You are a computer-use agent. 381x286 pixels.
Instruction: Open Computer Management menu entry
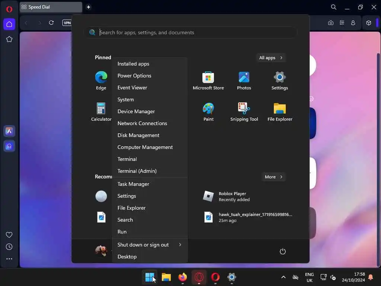tap(150, 147)
